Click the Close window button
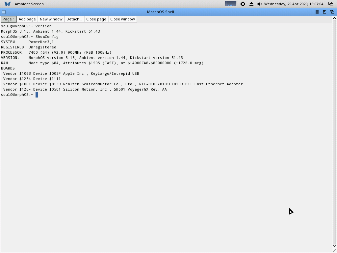Viewport: 337px width, 253px height. (122, 19)
